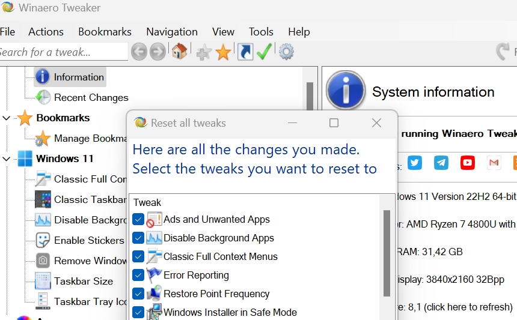Click the green checkmark toolbar icon
Screen dimensions: 517x320
click(264, 52)
